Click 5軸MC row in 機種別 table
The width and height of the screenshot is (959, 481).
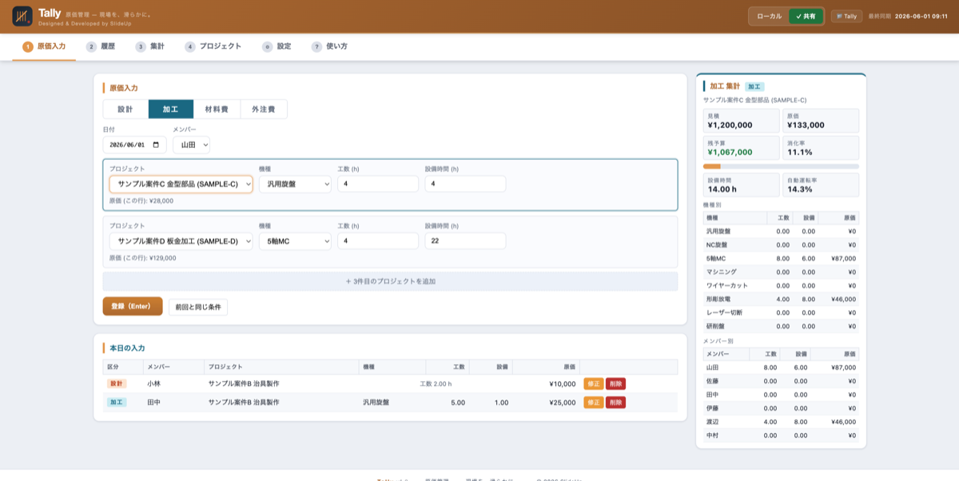point(781,258)
